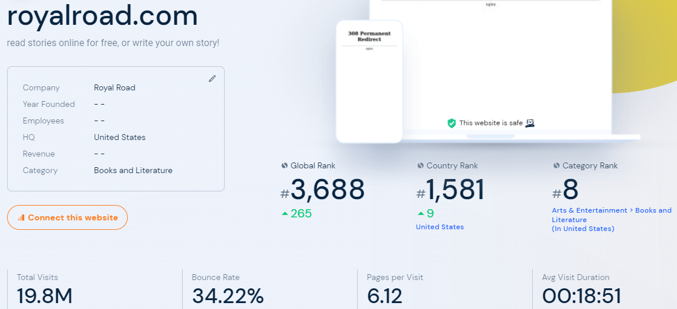This screenshot has width=677, height=309.
Task: Click the Revenue label
Action: [39, 154]
